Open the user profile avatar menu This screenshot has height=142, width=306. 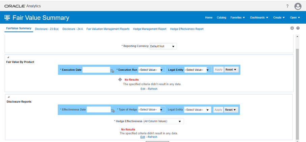click(298, 6)
